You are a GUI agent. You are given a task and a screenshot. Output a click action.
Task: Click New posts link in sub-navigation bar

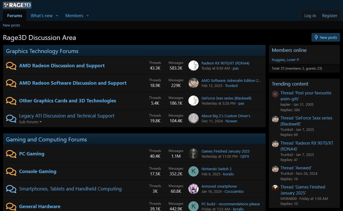pyautogui.click(x=11, y=25)
